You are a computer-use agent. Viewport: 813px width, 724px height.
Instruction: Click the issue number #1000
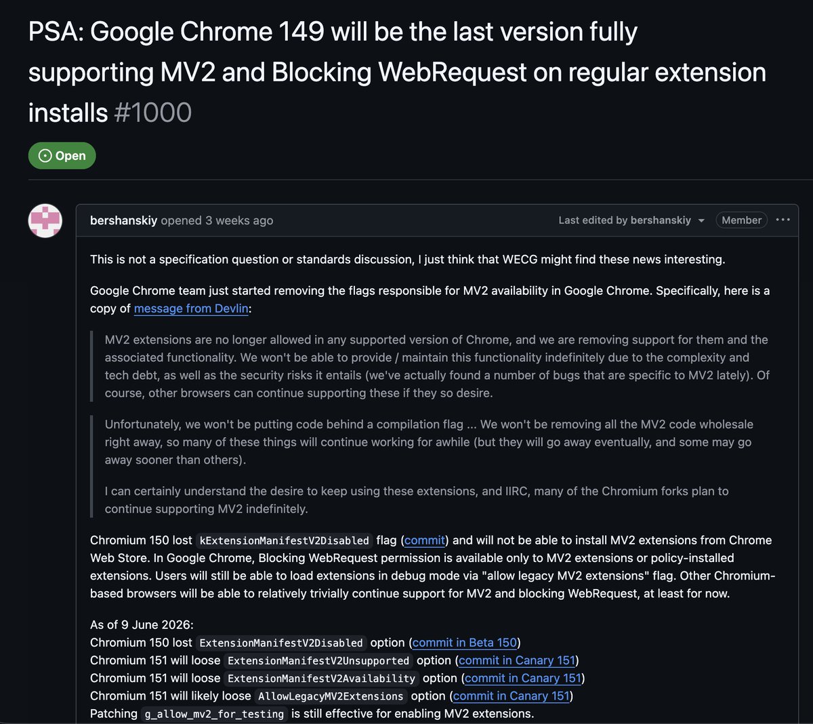point(153,113)
